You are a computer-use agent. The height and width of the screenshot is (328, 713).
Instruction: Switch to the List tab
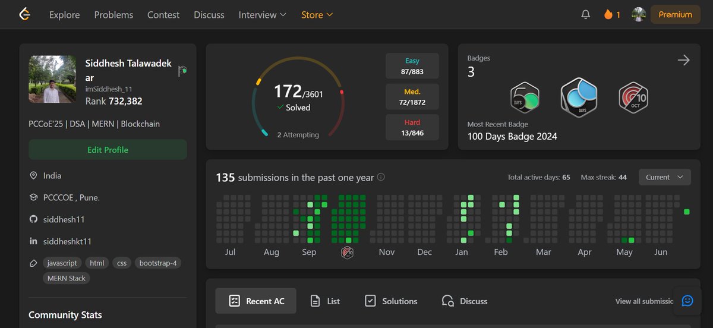pos(326,301)
